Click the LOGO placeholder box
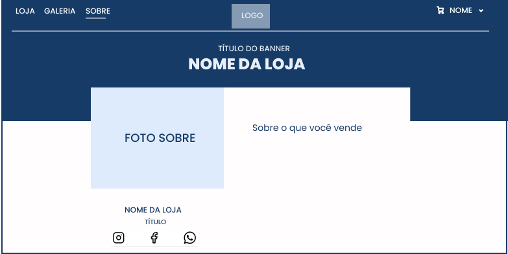This screenshot has height=254, width=508. [251, 16]
